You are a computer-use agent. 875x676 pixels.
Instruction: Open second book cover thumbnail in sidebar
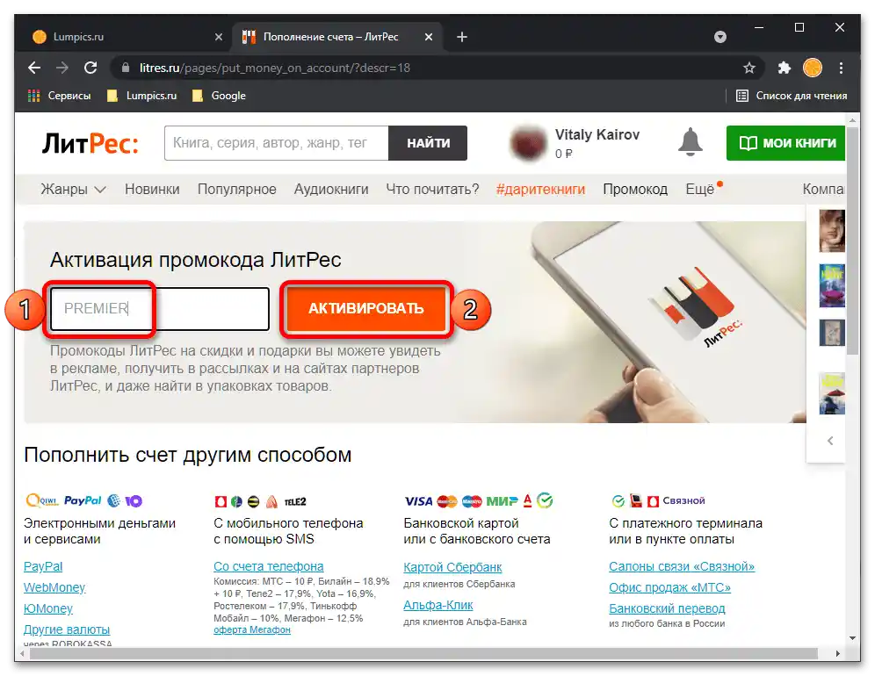click(x=831, y=285)
